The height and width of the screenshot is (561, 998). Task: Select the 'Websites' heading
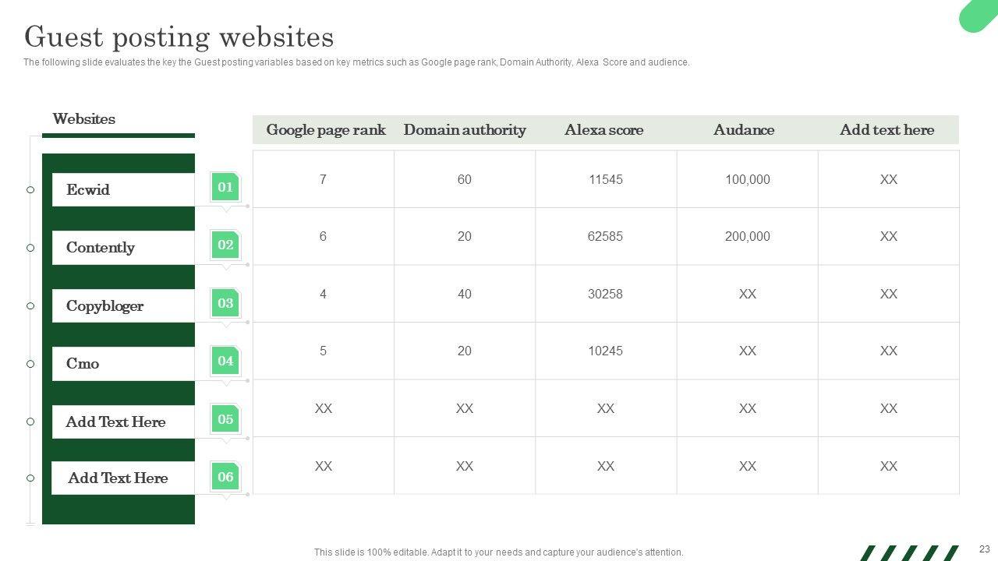point(83,119)
